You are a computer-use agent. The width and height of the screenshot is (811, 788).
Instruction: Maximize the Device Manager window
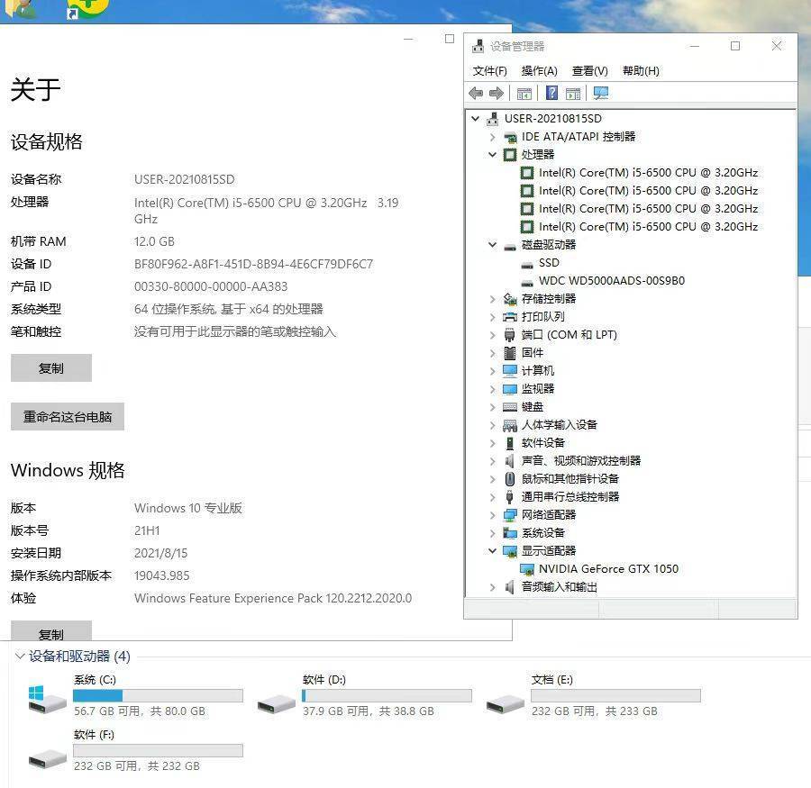coord(735,46)
